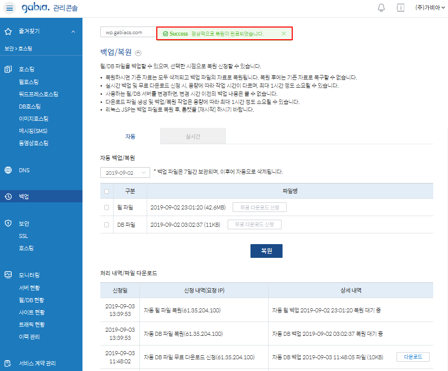Click the gabia logo
This screenshot has width=448, height=371.
(36, 8)
